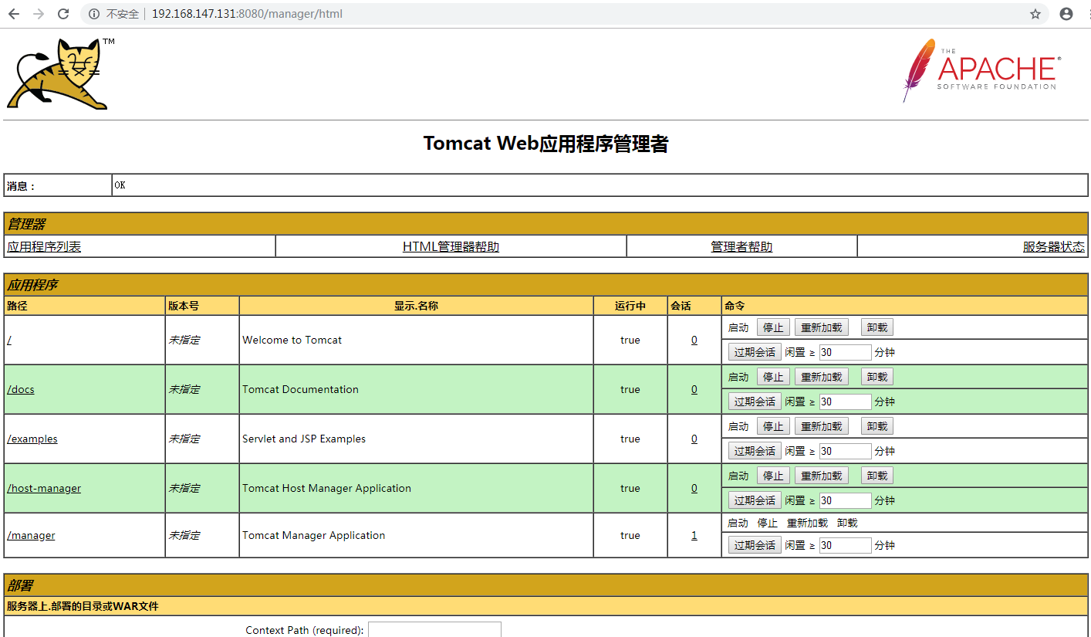Open the root / application path link
Viewport: 1091px width, 637px height.
pyautogui.click(x=8, y=340)
